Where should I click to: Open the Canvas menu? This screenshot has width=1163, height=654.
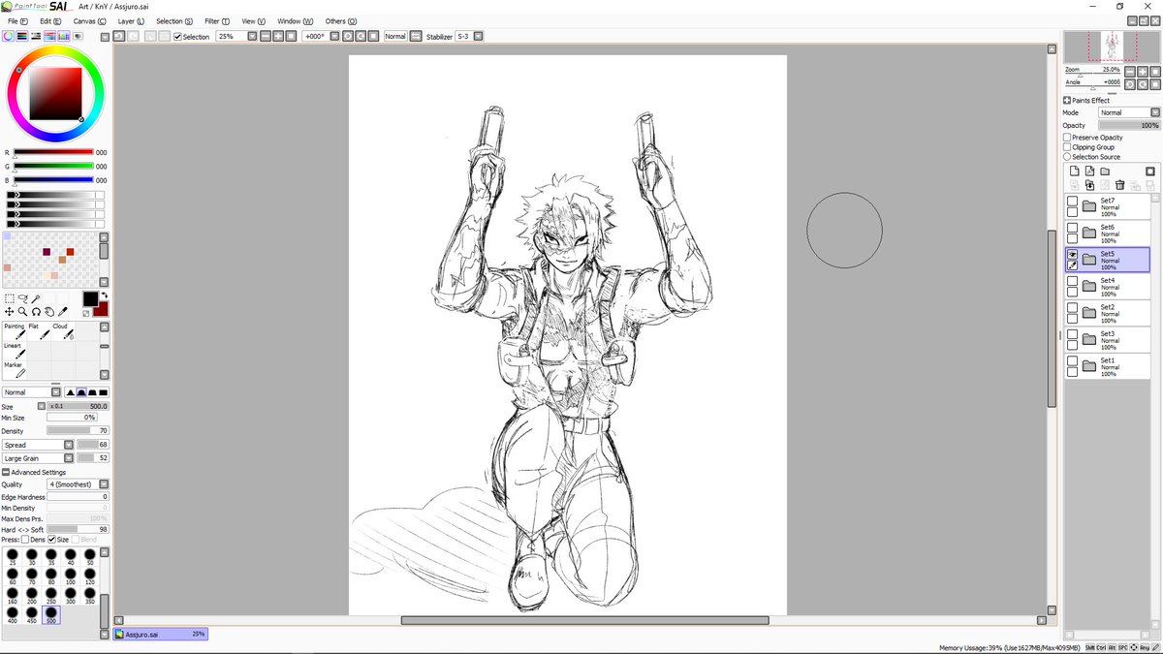coord(89,20)
